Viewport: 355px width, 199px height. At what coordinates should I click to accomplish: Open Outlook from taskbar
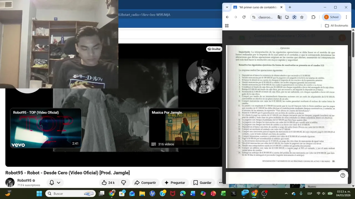[x=132, y=193]
